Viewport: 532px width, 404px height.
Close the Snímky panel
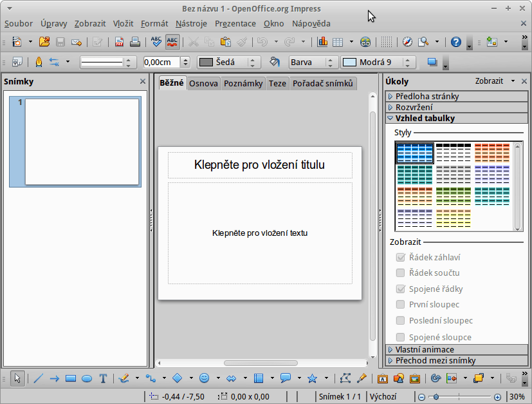pyautogui.click(x=143, y=82)
